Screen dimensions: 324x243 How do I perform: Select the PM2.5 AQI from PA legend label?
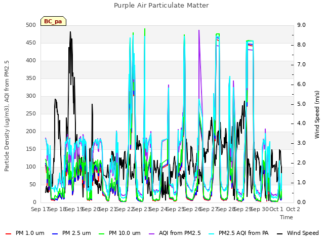(x=244, y=233)
